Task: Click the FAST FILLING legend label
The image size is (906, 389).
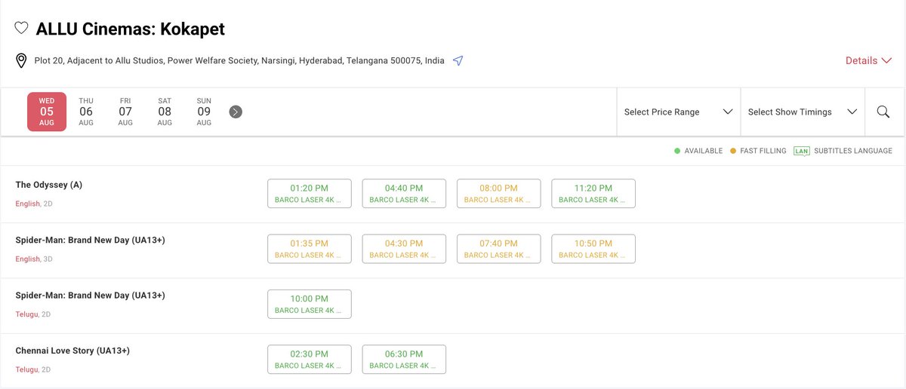Action: click(x=763, y=151)
